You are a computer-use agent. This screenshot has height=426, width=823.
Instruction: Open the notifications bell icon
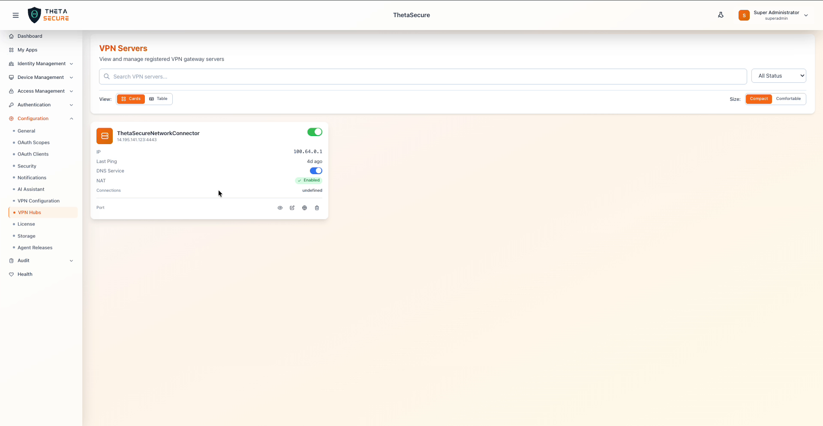coord(721,15)
